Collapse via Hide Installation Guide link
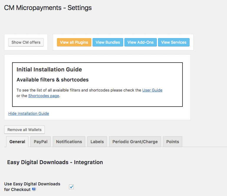227x196 pixels. coord(29,113)
